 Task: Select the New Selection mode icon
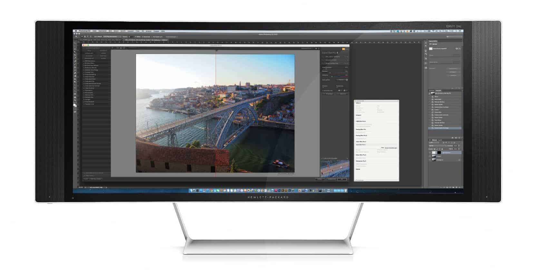[82, 37]
